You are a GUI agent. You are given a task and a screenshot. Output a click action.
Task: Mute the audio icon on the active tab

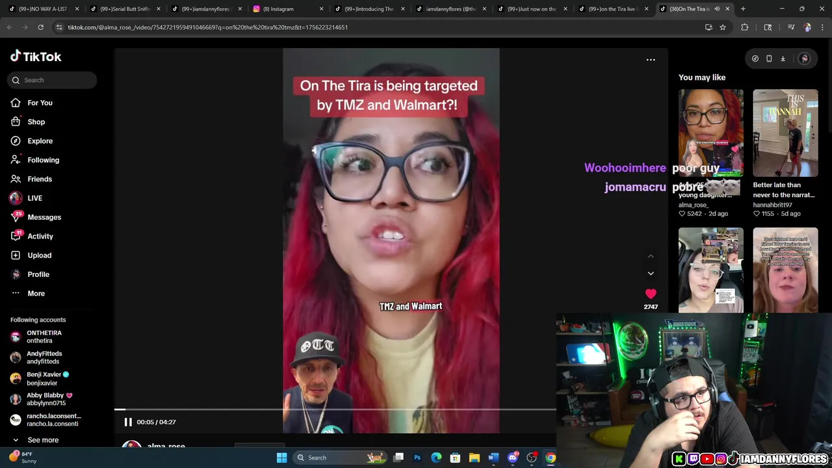[717, 9]
